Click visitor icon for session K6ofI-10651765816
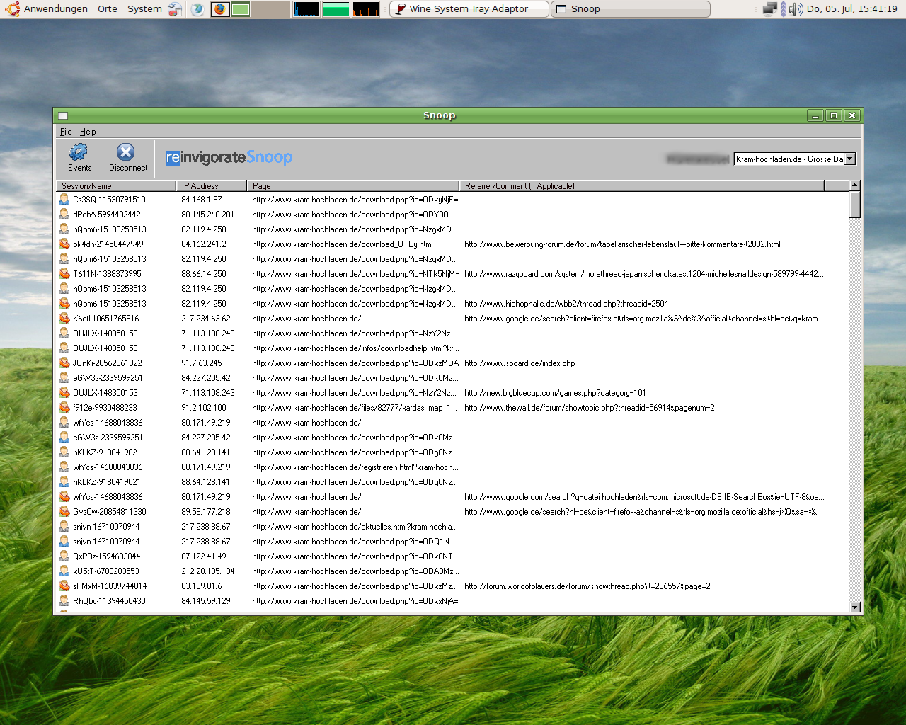 [64, 319]
